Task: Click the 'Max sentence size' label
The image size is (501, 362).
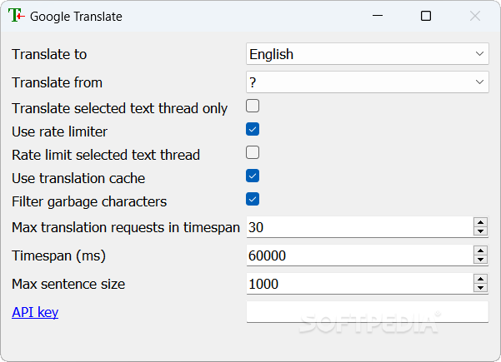Action: click(68, 284)
